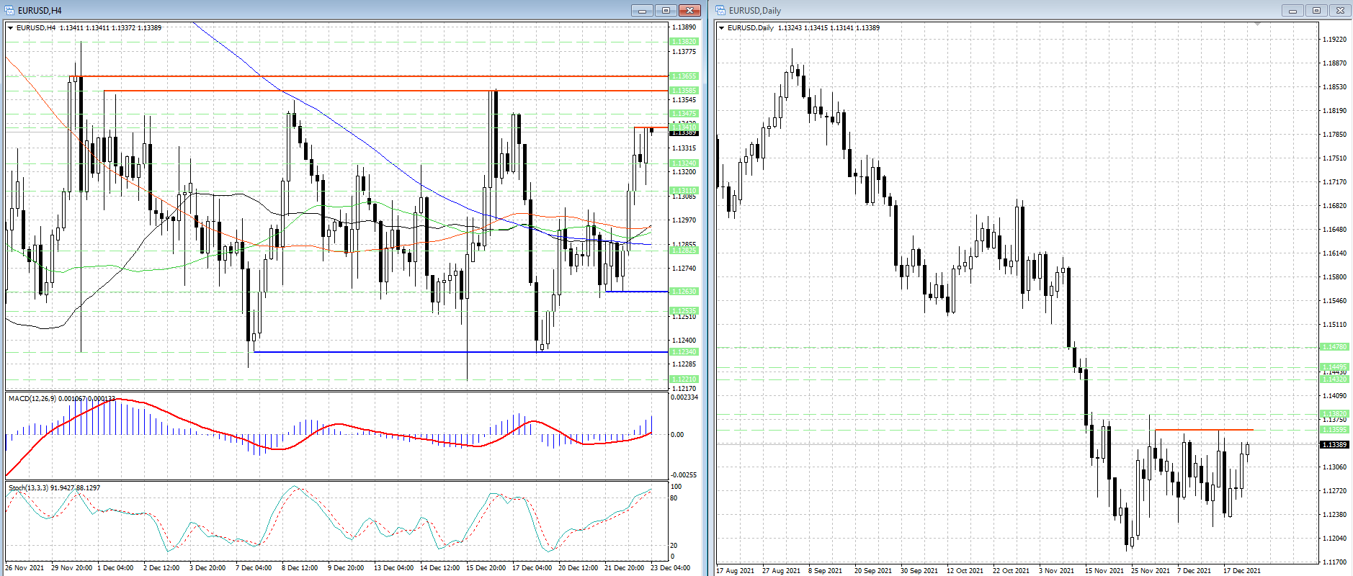
Task: Maximize the EURUSD,H4 chart window
Action: tap(666, 10)
